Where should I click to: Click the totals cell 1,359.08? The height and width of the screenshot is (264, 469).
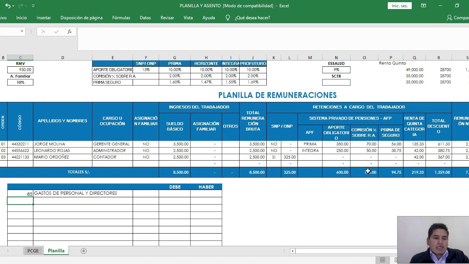tap(439, 172)
